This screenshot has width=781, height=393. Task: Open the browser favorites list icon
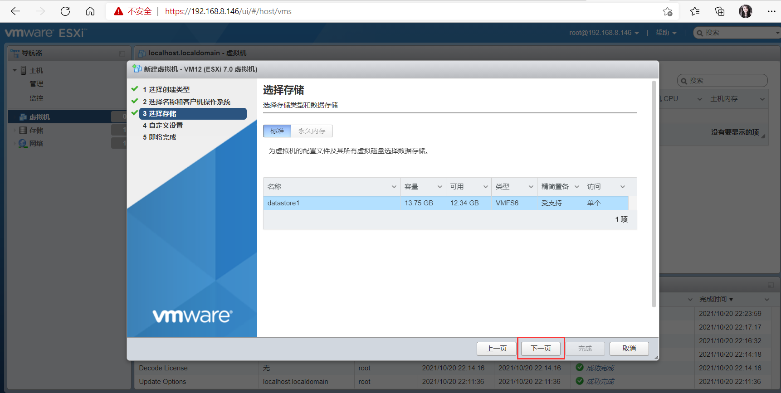[695, 11]
